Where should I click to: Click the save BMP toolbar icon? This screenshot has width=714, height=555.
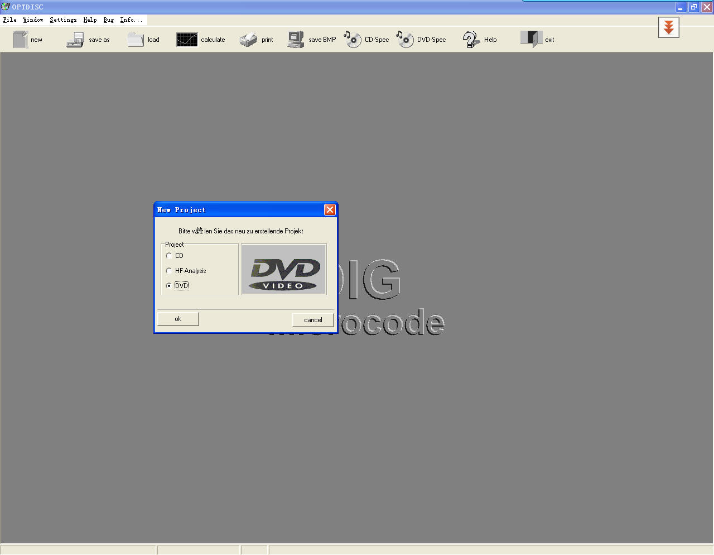click(x=296, y=40)
